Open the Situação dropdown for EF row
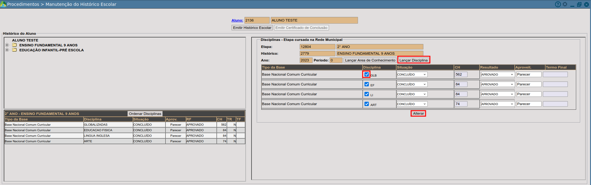591x185 pixels. 412,84
